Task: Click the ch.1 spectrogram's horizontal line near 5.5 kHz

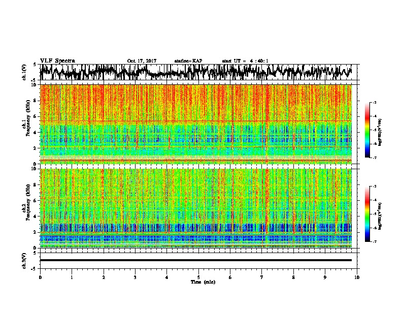Action: (196, 120)
